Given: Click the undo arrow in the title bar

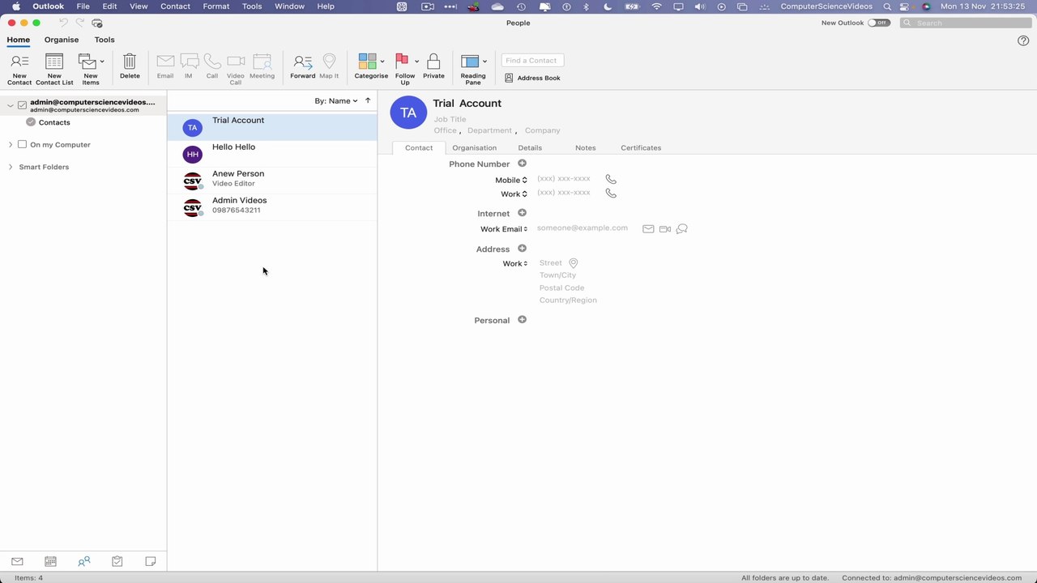Looking at the screenshot, I should (x=63, y=23).
